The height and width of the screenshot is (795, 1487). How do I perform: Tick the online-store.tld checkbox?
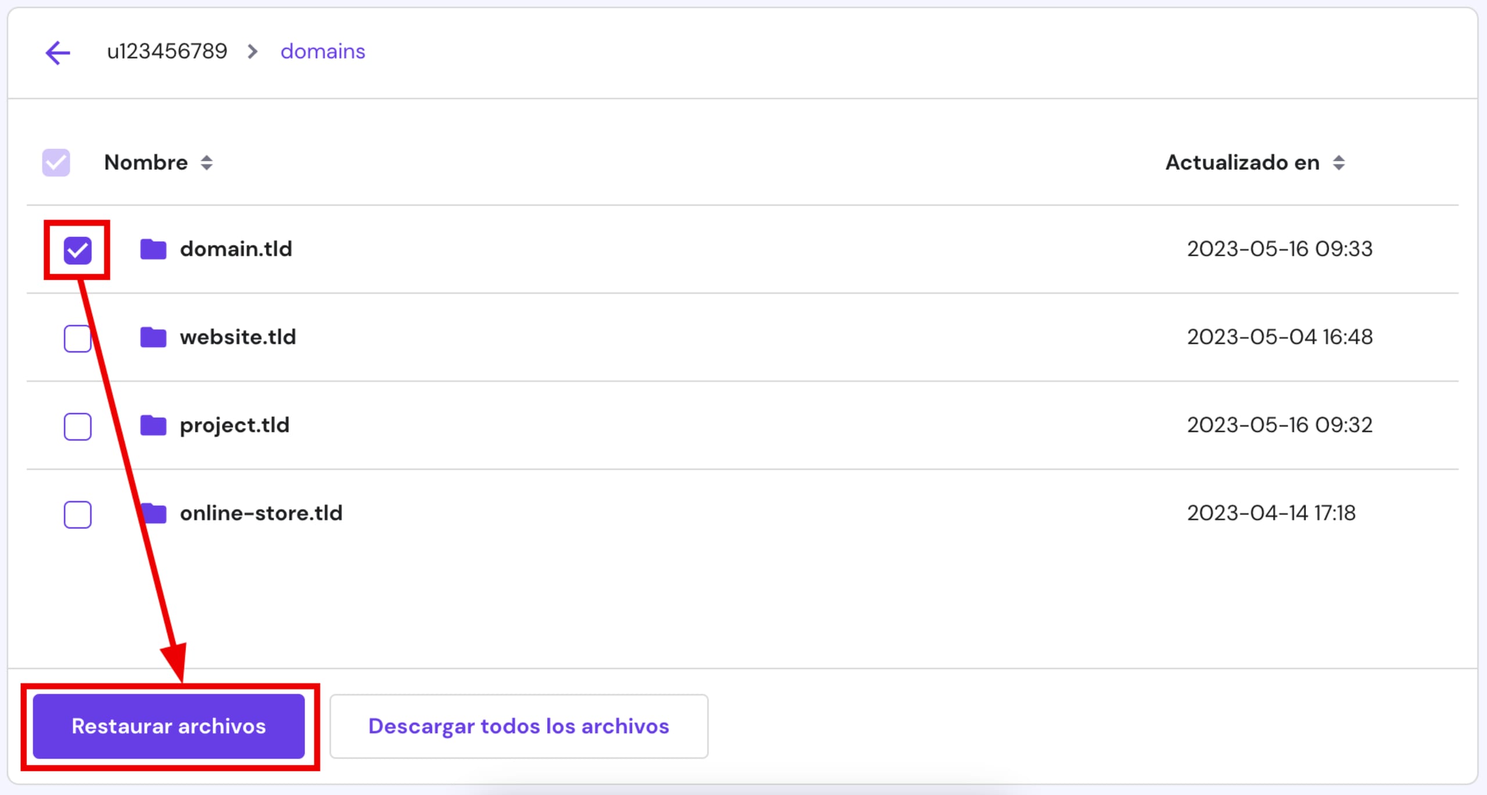click(x=77, y=515)
